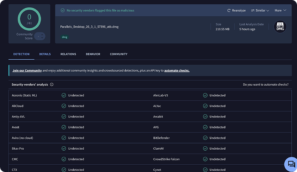The width and height of the screenshot is (297, 172).
Task: Click the size value 210.55 MB
Action: (x=223, y=29)
